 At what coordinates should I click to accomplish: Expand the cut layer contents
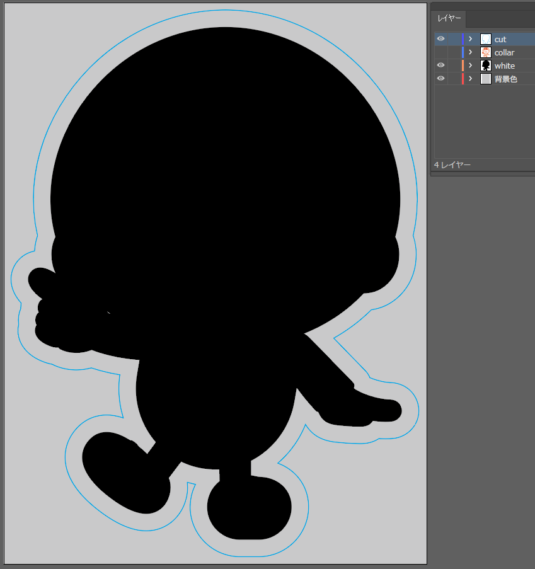click(x=470, y=39)
